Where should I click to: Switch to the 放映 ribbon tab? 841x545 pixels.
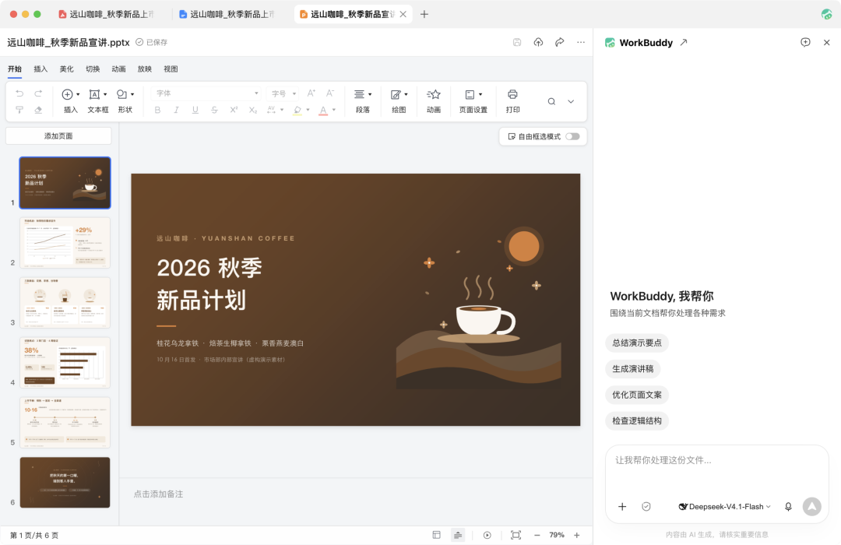pyautogui.click(x=145, y=69)
